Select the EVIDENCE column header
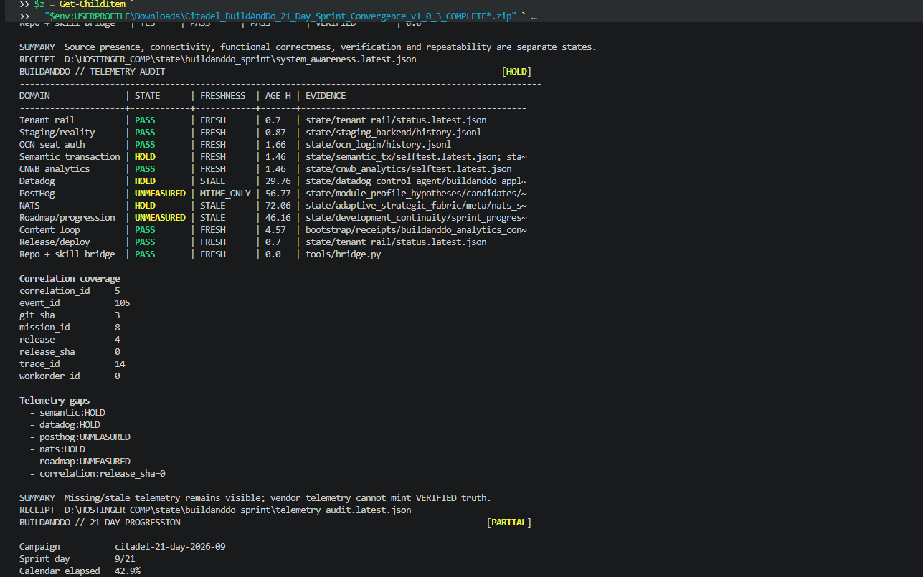Image resolution: width=923 pixels, height=577 pixels. tap(326, 96)
